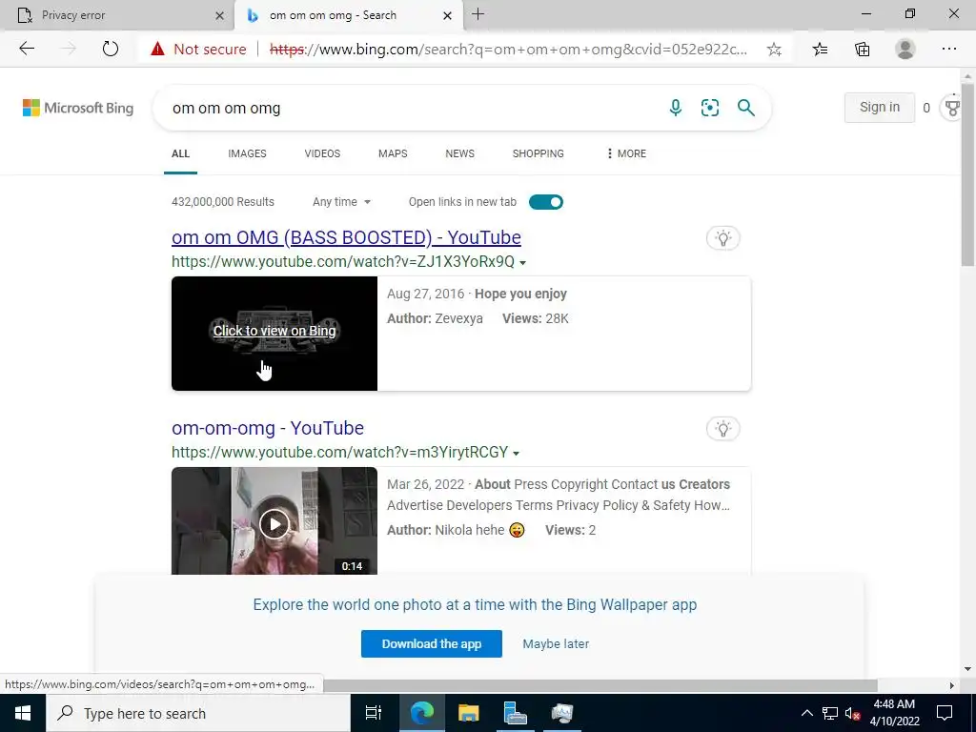The height and width of the screenshot is (732, 976).
Task: Close the om om om omg Search tab
Action: pos(447,15)
